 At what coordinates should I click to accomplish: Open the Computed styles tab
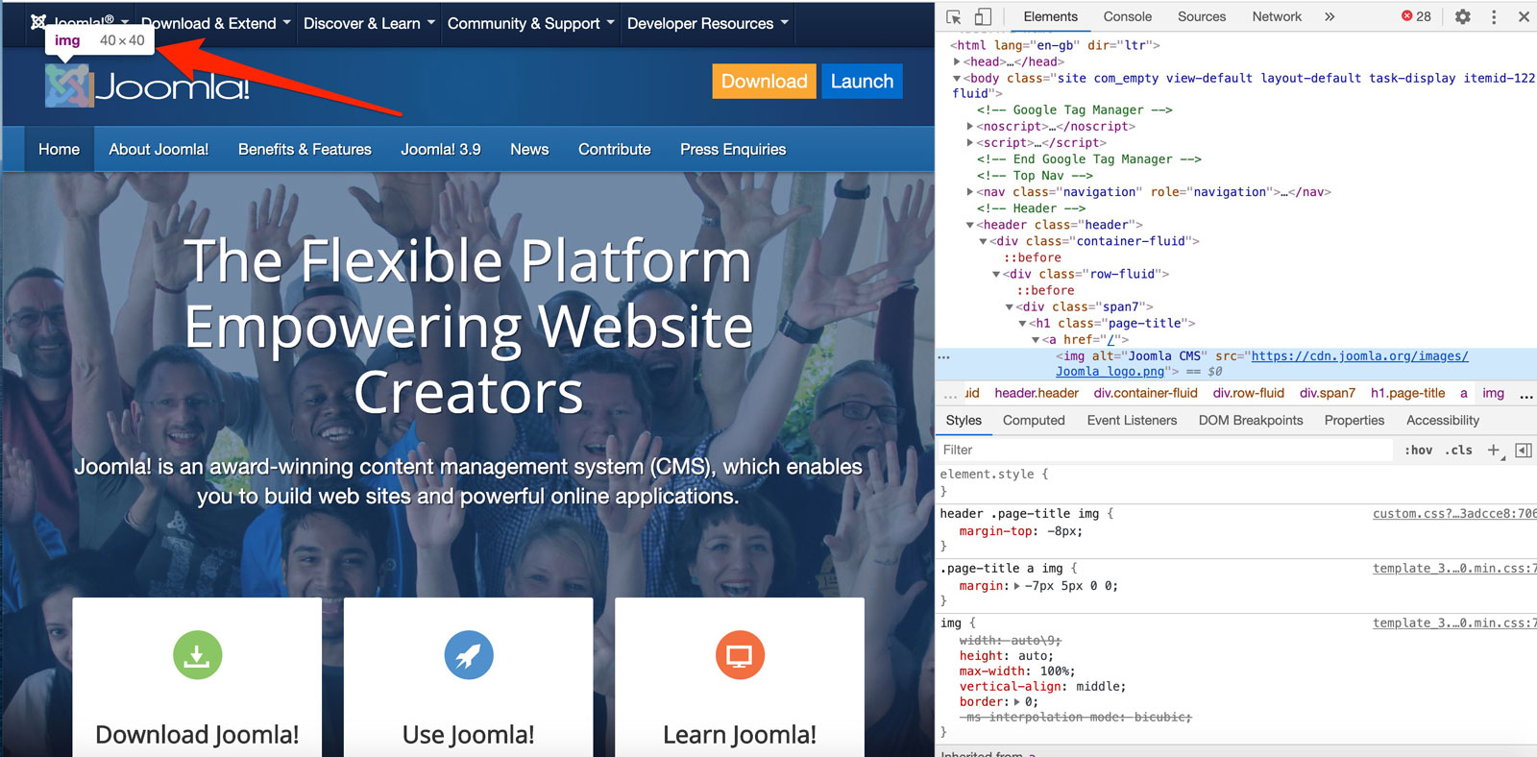1034,421
